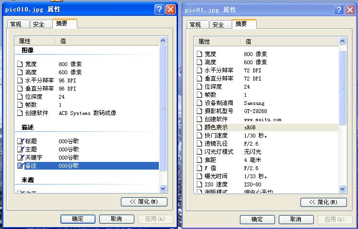The width and height of the screenshot is (358, 229).
Task: Click the 值 column header in pic01.jpg
Action: pyautogui.click(x=289, y=42)
